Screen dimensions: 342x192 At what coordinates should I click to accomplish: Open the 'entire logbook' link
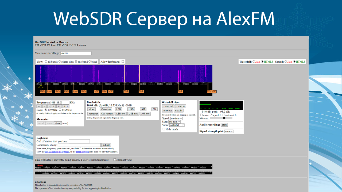[x=82, y=152]
